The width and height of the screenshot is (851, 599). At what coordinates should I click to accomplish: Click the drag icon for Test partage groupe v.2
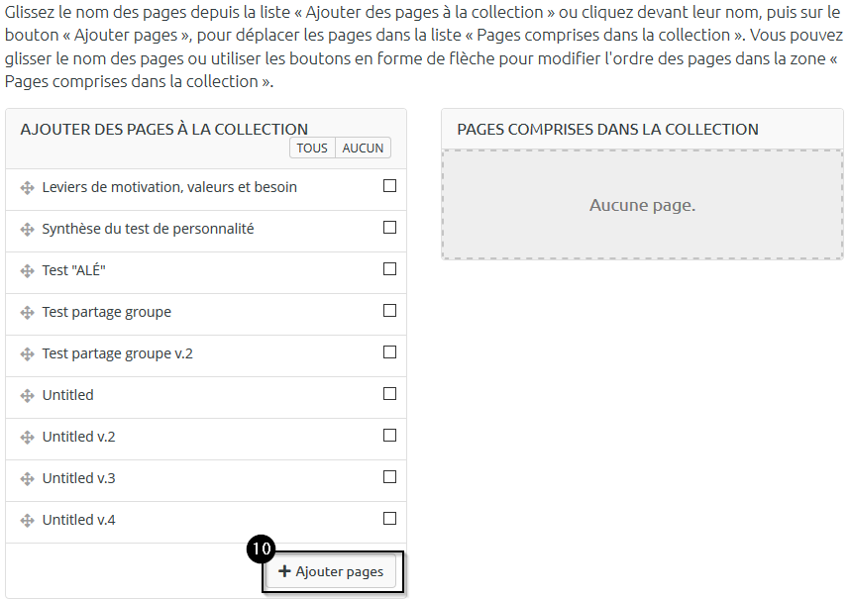pyautogui.click(x=28, y=354)
